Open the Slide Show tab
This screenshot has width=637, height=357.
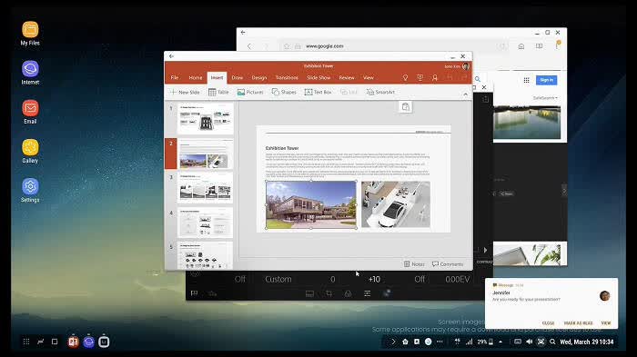point(318,77)
